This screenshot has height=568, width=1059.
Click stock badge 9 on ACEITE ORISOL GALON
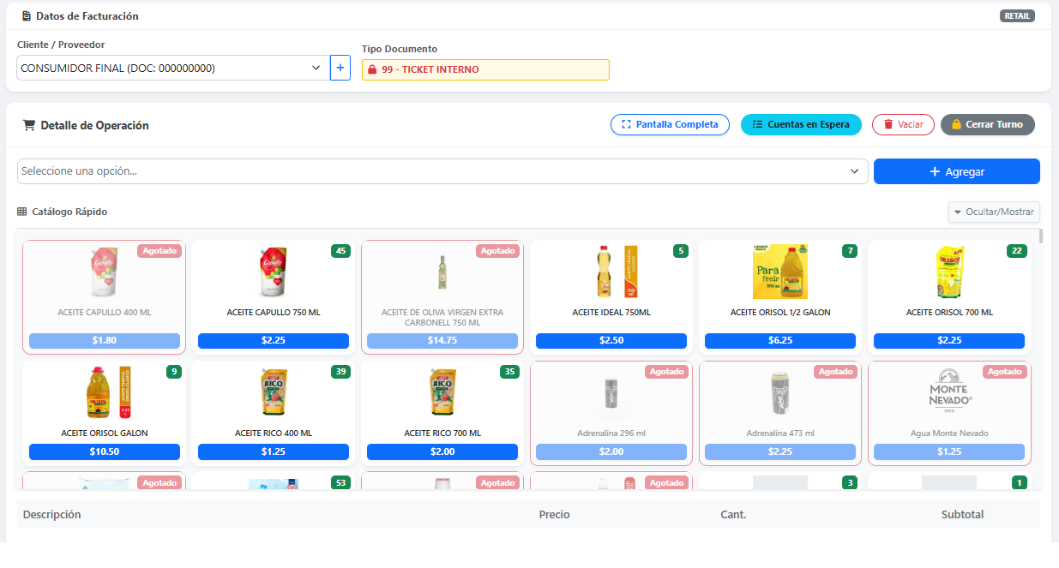(175, 372)
